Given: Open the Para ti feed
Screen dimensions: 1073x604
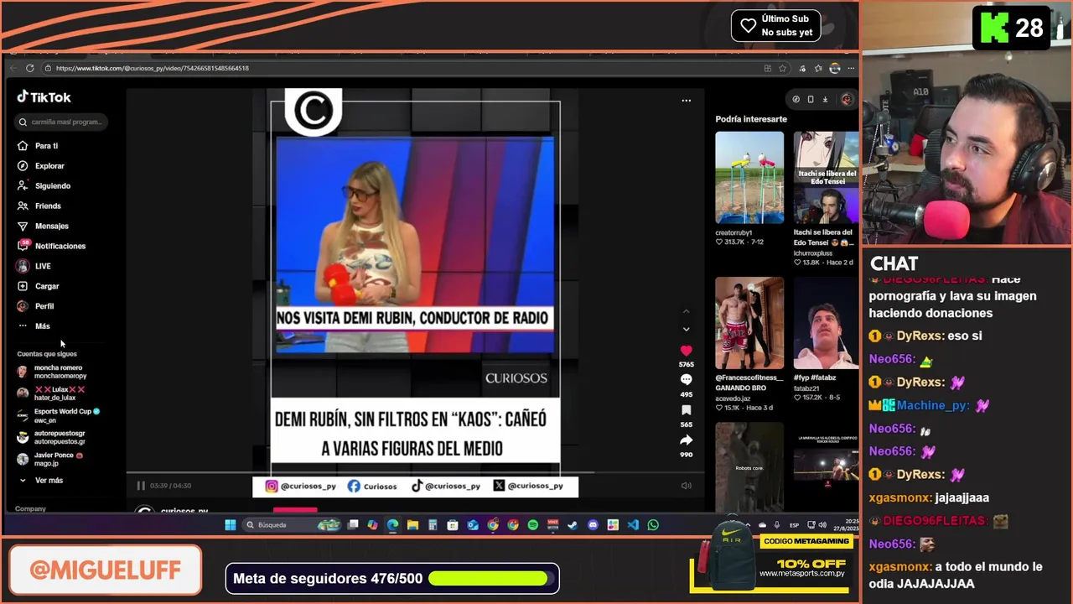Looking at the screenshot, I should (x=38, y=146).
